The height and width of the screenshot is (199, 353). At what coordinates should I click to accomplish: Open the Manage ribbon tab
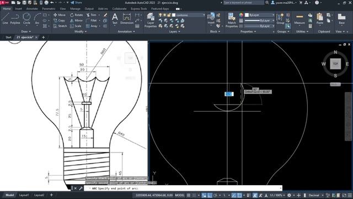(x=75, y=9)
